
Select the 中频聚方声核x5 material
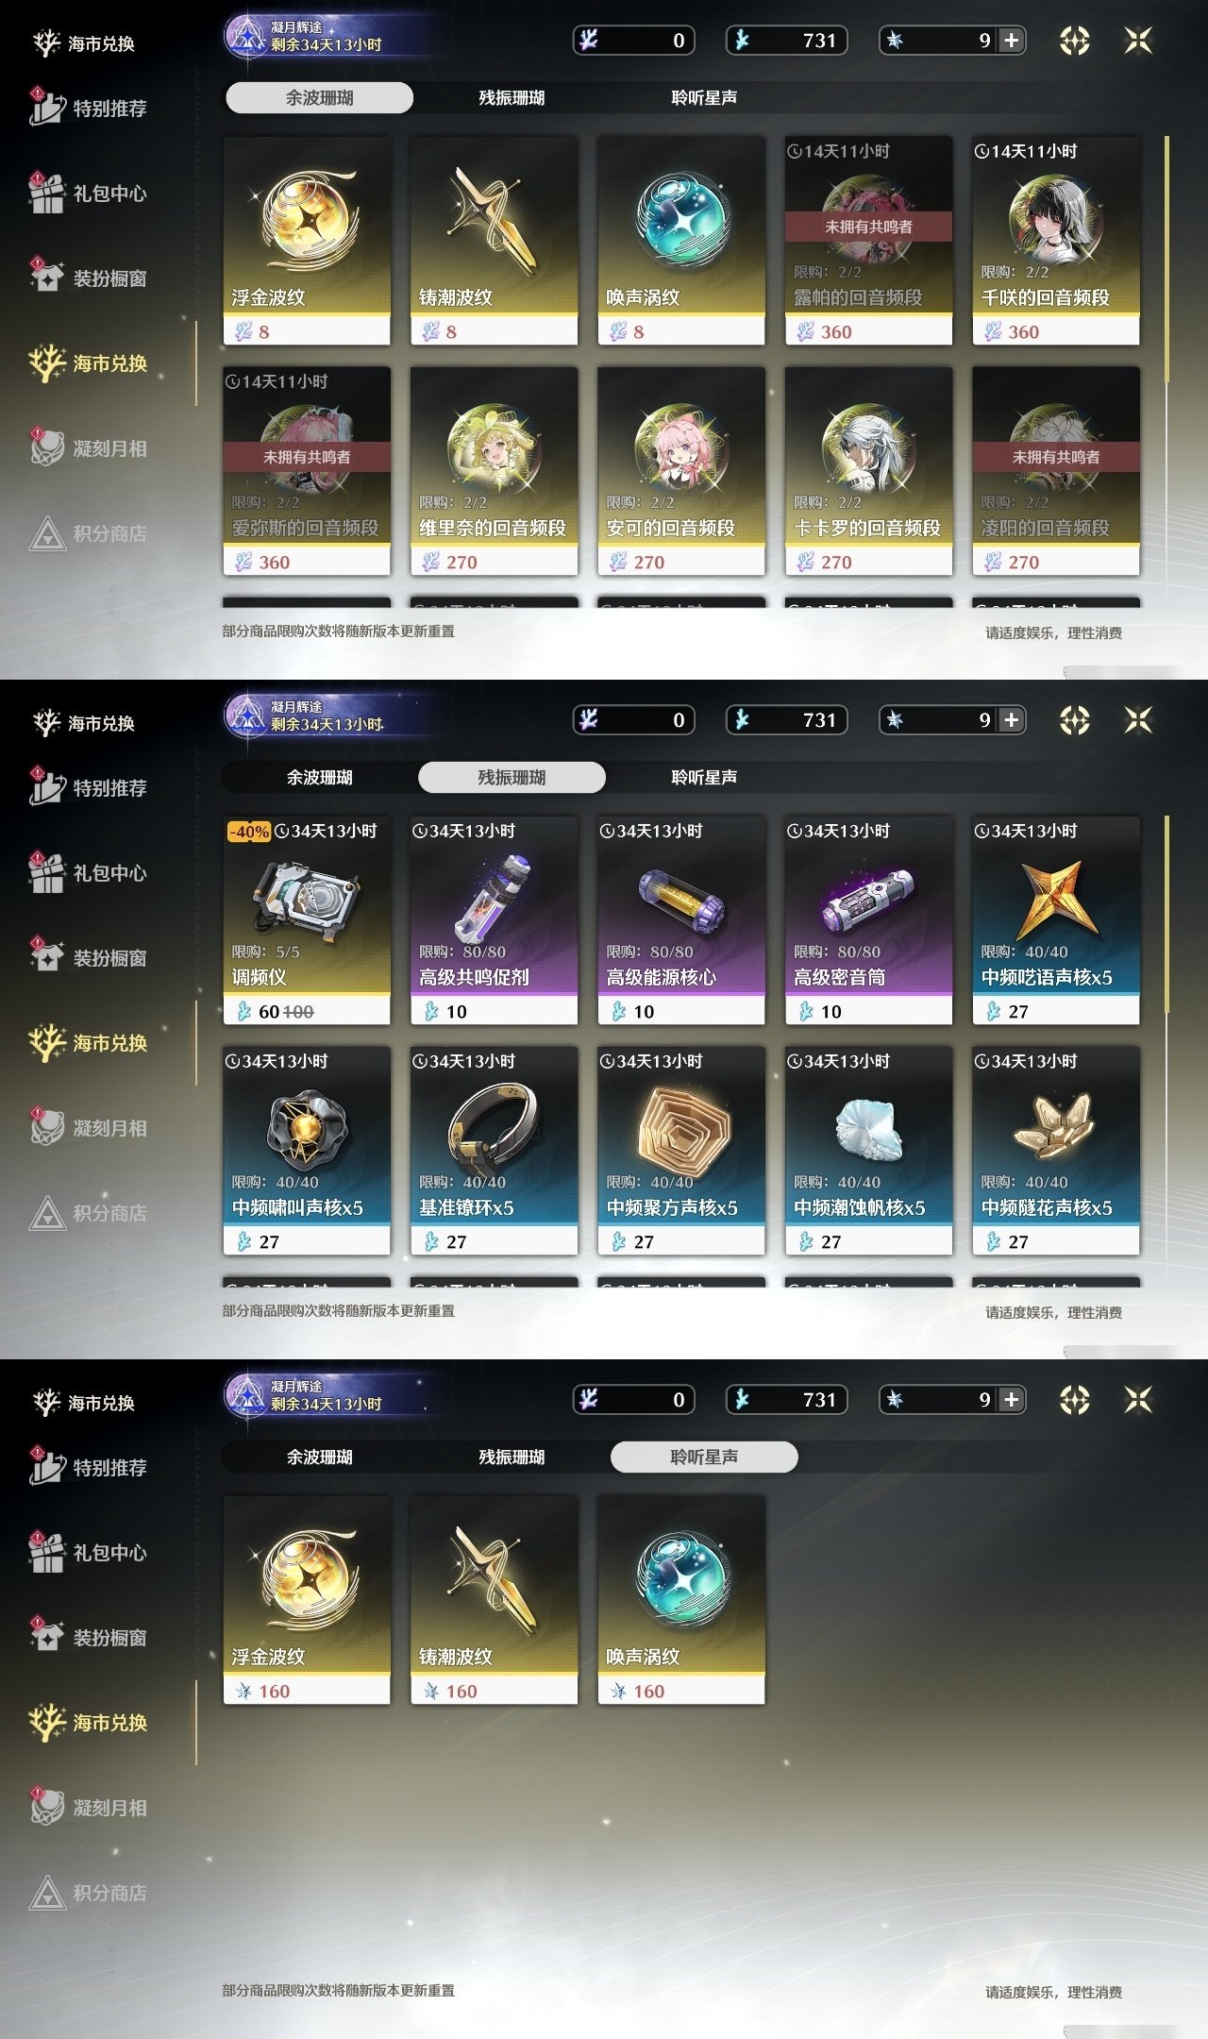click(x=681, y=1151)
